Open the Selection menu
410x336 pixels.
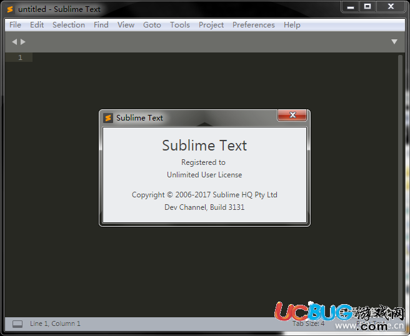(x=69, y=25)
